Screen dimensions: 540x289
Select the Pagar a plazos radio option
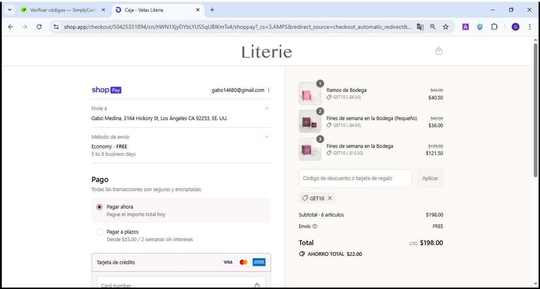pyautogui.click(x=99, y=232)
